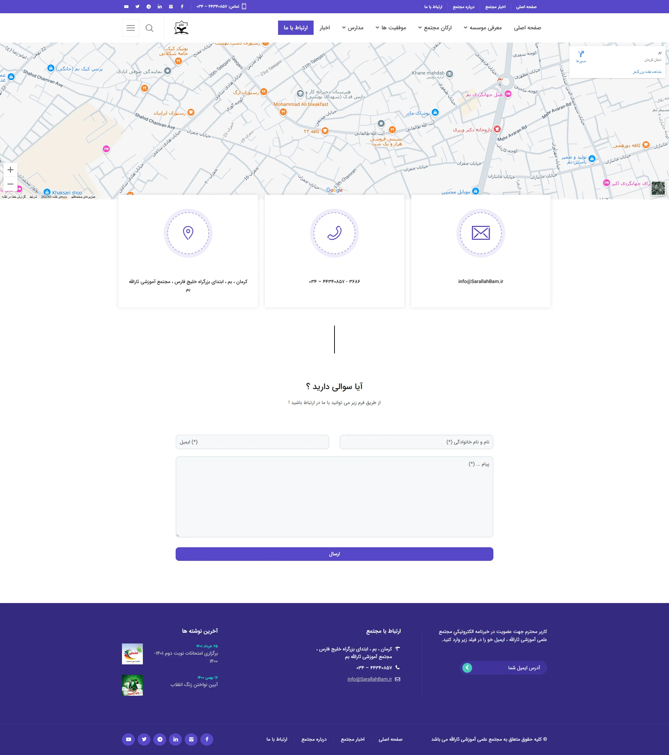Open the footer LinkedIn icon
This screenshot has width=669, height=755.
tap(175, 739)
